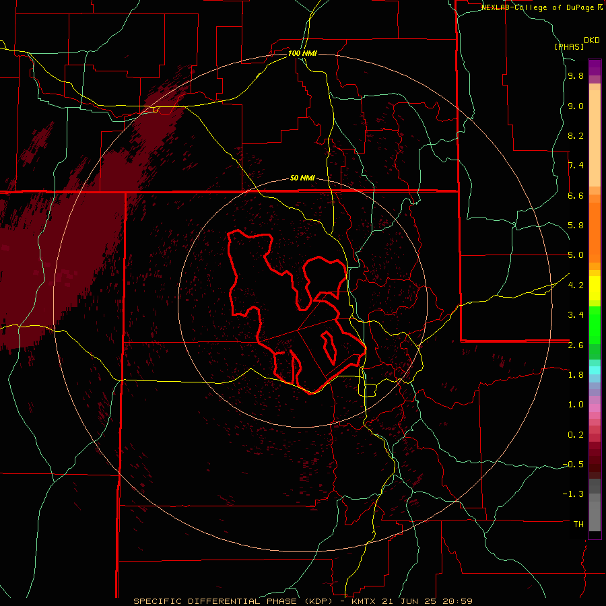Select the 7.4 scale value

[576, 166]
